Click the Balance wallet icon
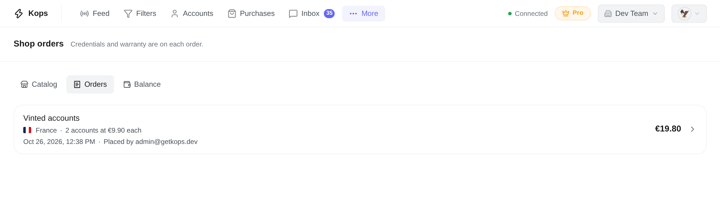The width and height of the screenshot is (726, 204). (127, 84)
